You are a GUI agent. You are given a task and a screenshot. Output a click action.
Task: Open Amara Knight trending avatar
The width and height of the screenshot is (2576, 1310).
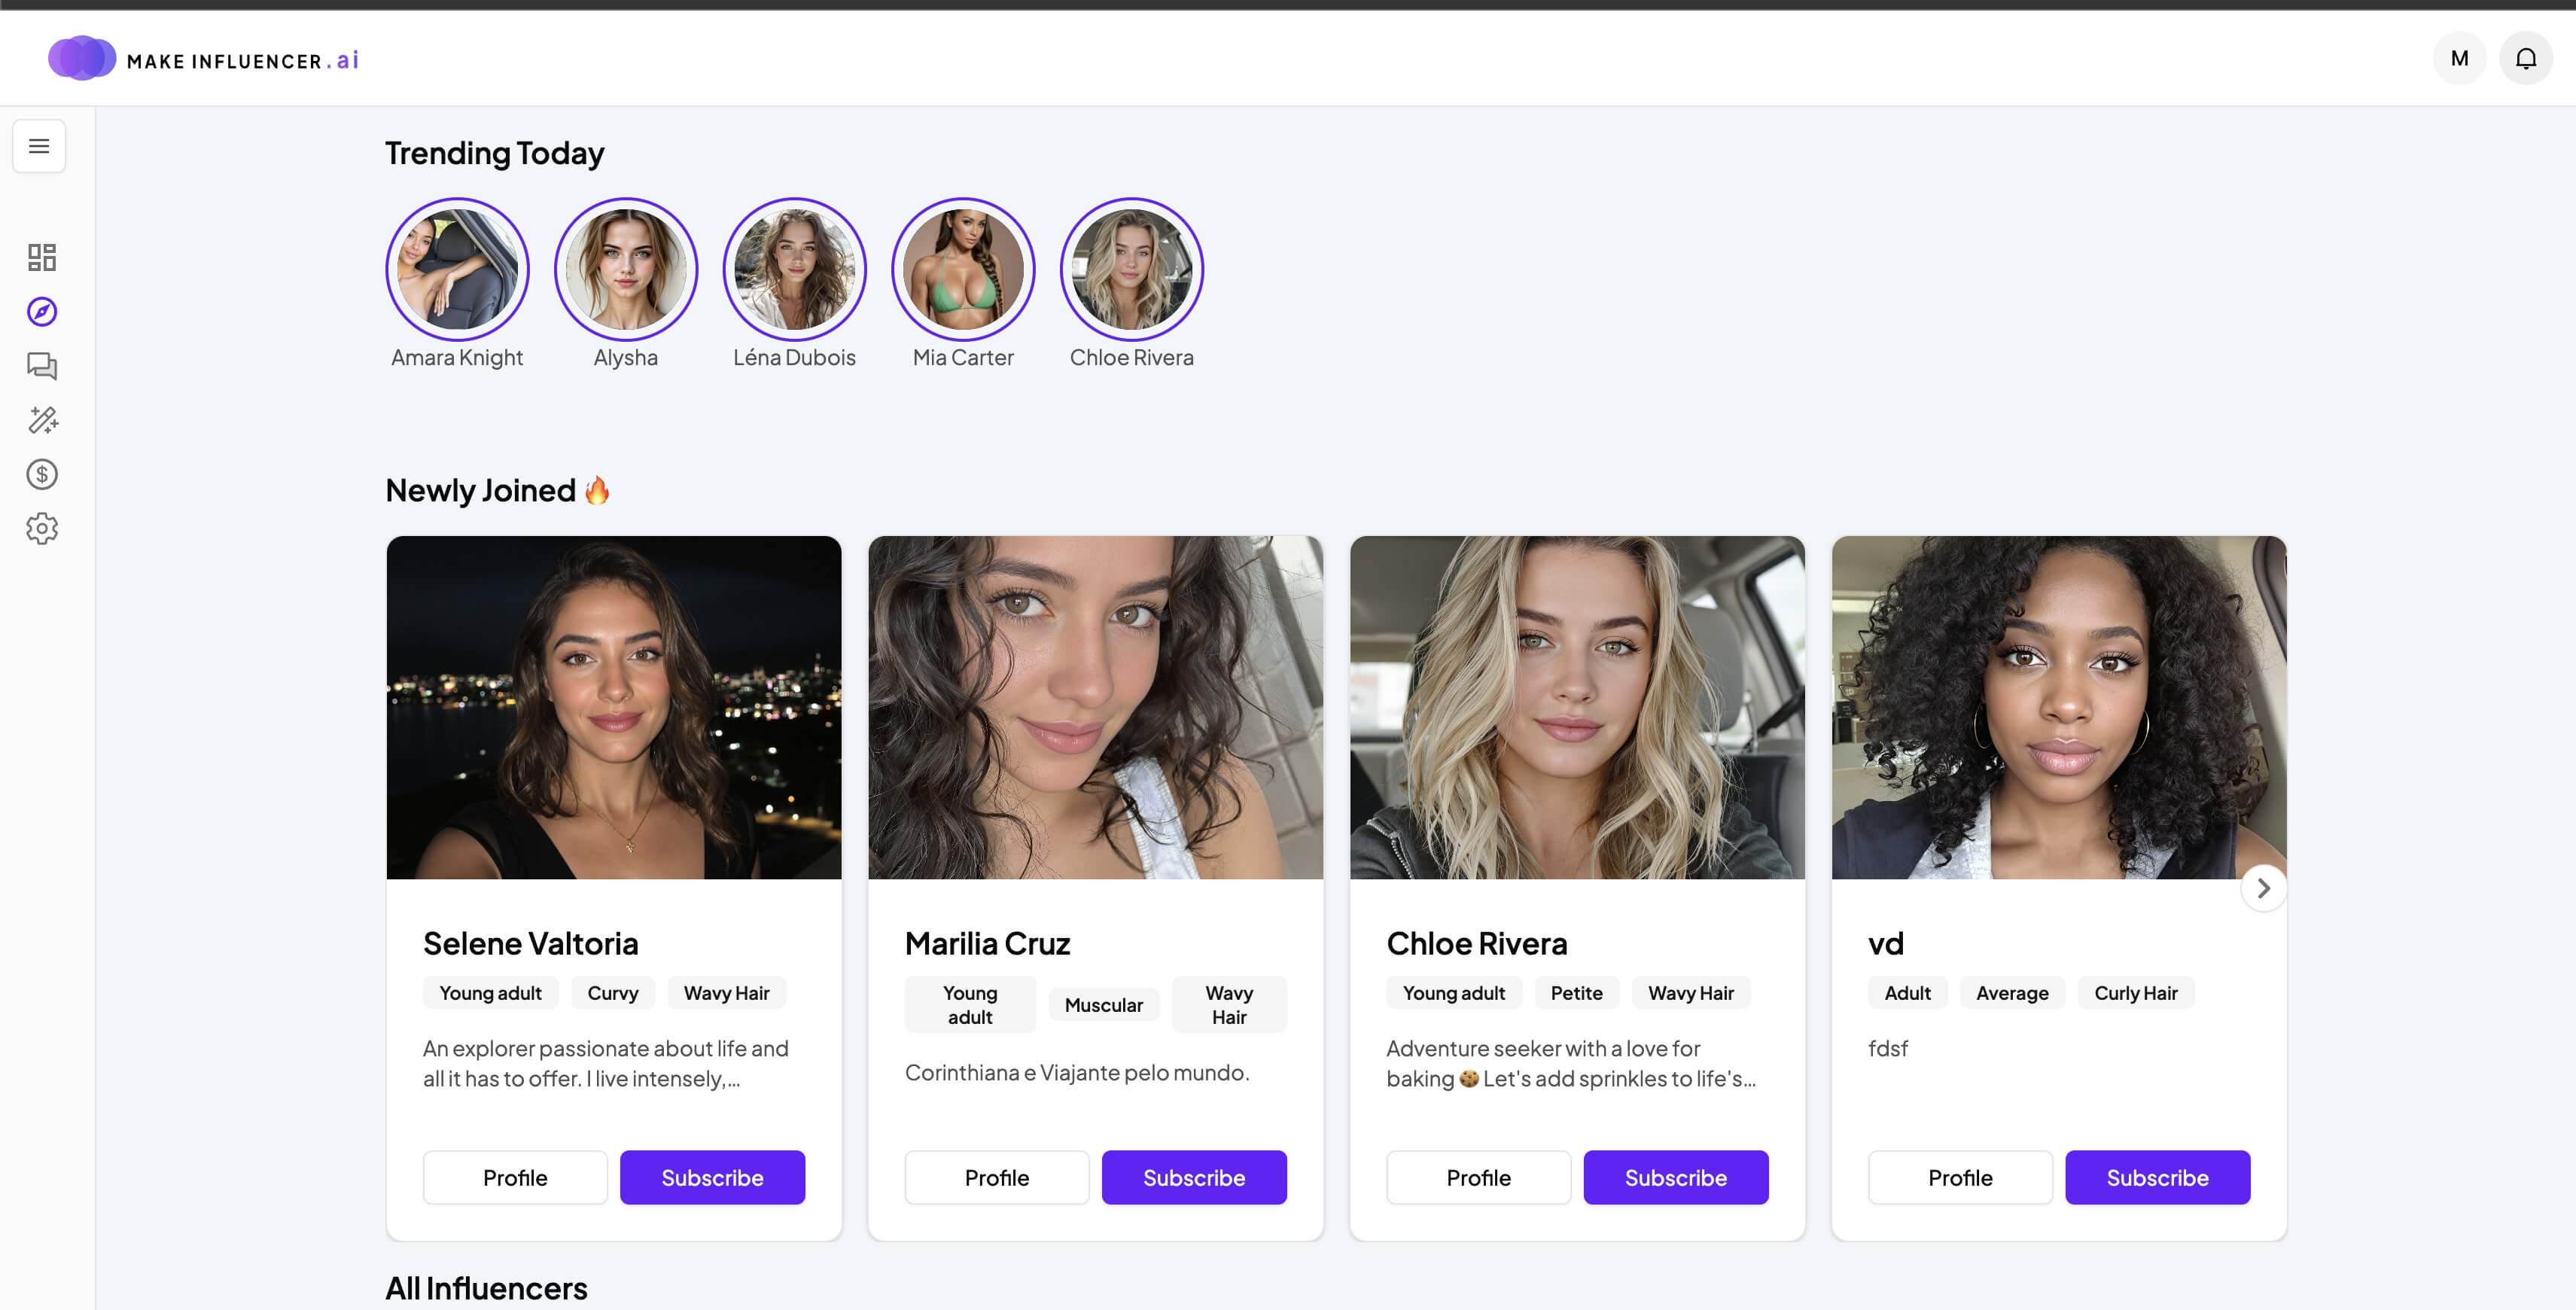(457, 269)
